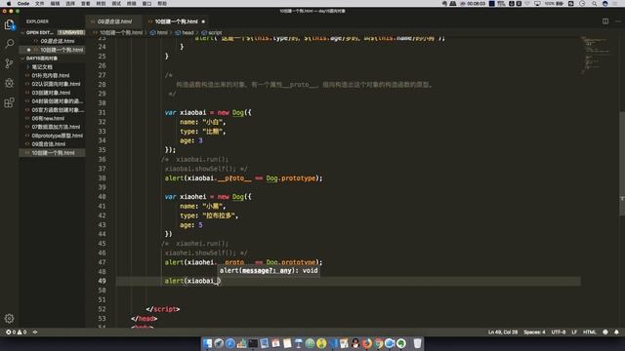Open the 文件 menu in menu bar
Viewport: 625px width, 351px height.
tap(39, 4)
